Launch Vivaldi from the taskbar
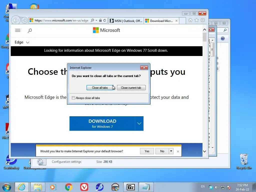 pyautogui.click(x=84, y=187)
